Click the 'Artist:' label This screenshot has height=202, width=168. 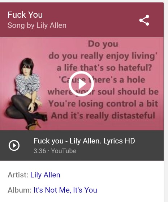pyautogui.click(x=18, y=175)
